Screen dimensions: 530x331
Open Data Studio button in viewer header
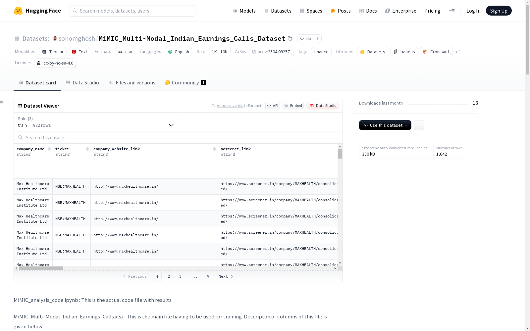coord(323,106)
